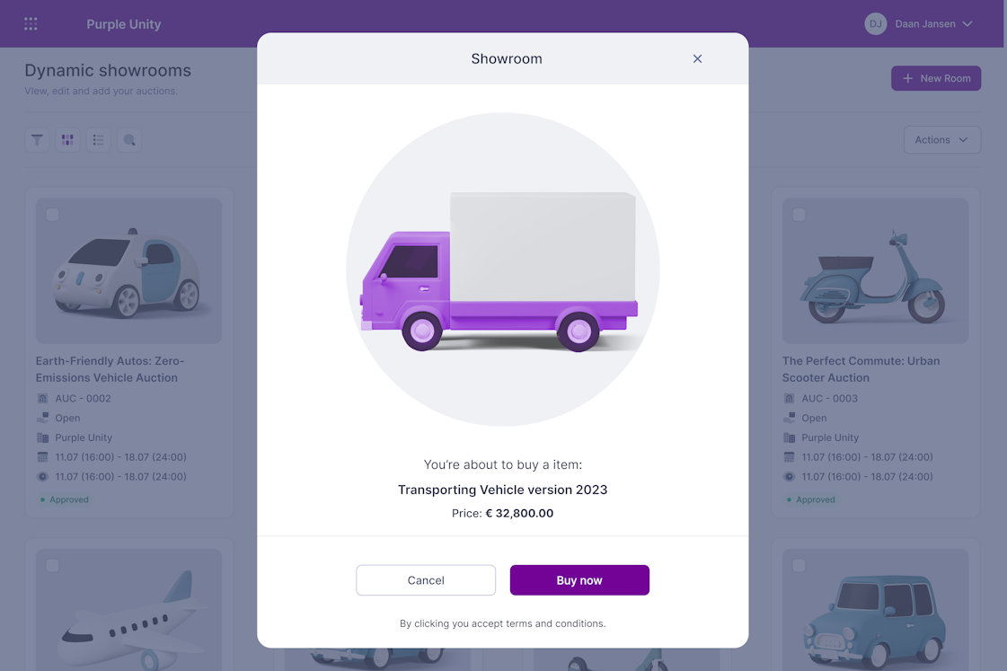1007x671 pixels.
Task: Tick the Urban Scooter Auction checkbox
Action: point(799,215)
